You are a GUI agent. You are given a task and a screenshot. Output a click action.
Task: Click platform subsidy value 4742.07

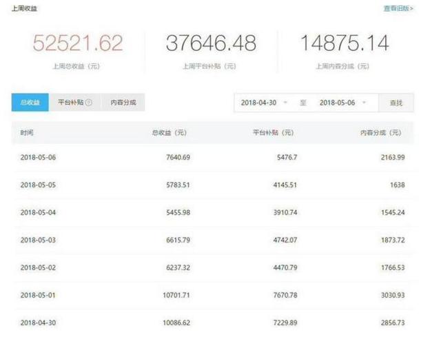click(285, 240)
